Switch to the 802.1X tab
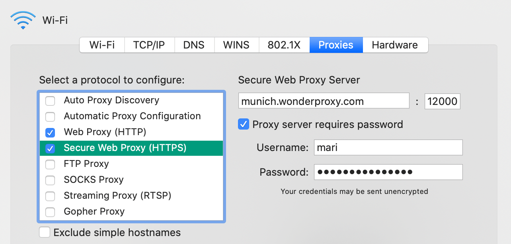511x244 pixels. click(284, 45)
